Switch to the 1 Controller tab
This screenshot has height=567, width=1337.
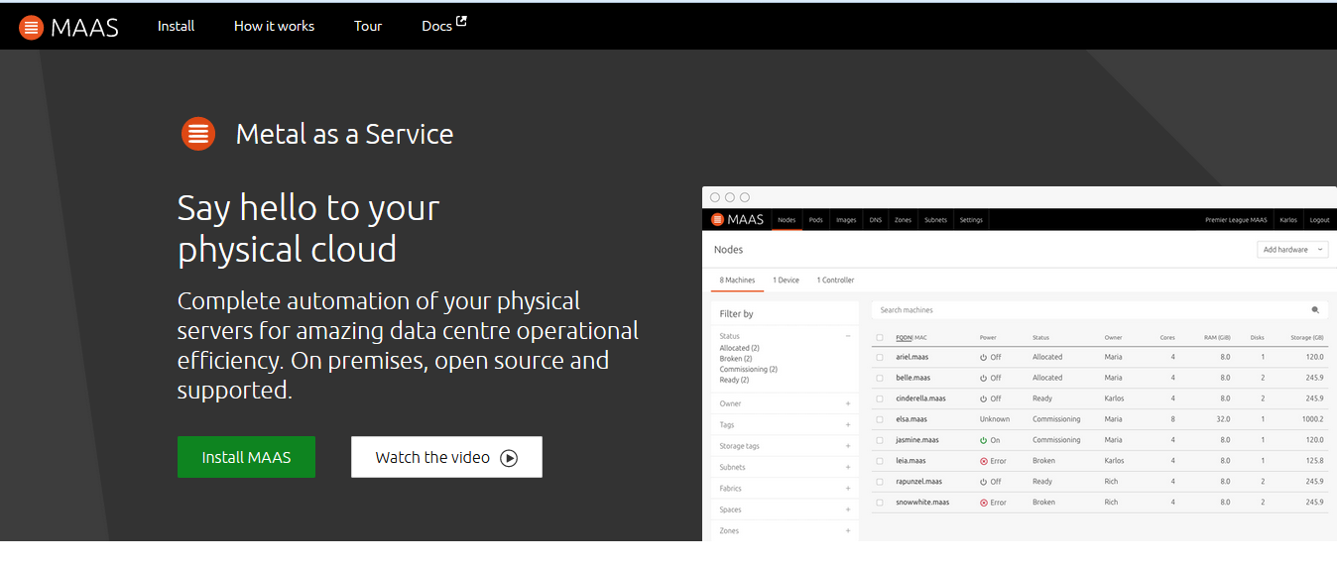click(835, 281)
